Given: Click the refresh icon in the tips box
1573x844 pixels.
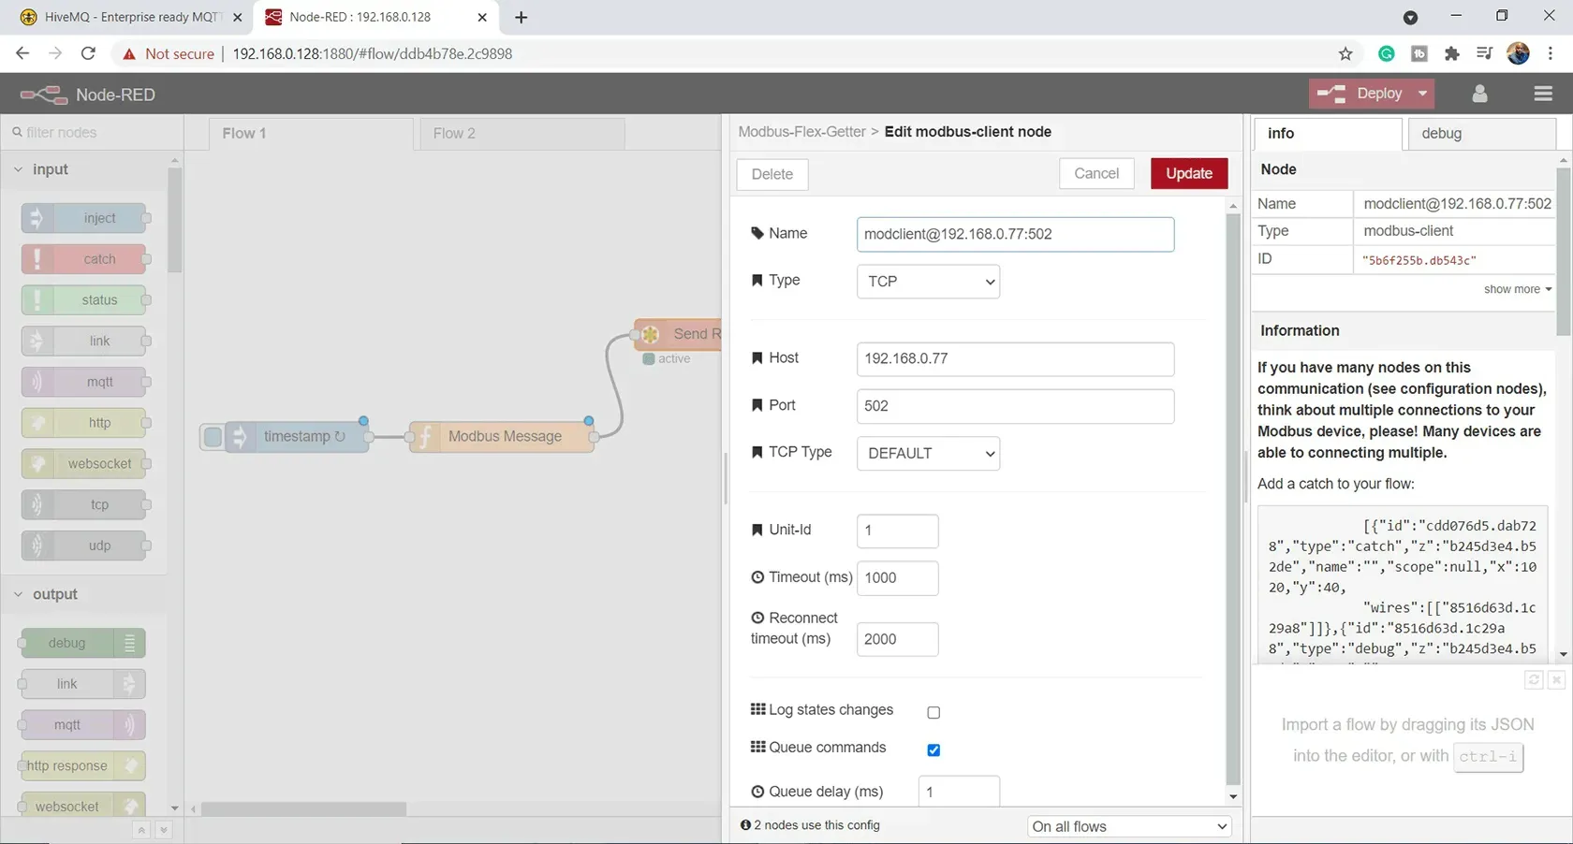Looking at the screenshot, I should coord(1534,680).
